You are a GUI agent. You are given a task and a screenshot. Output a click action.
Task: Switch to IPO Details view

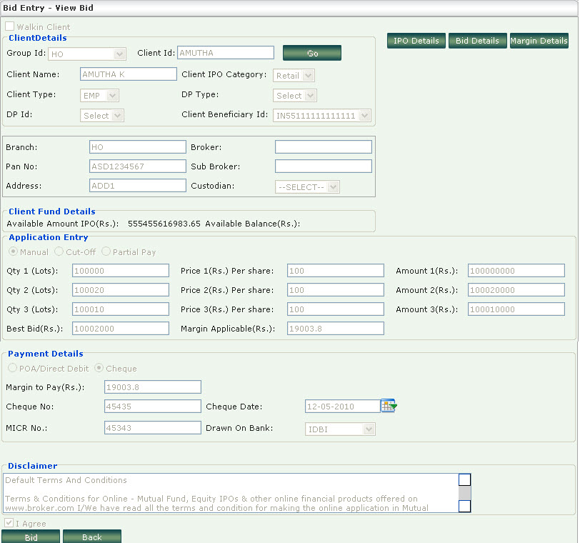[416, 41]
